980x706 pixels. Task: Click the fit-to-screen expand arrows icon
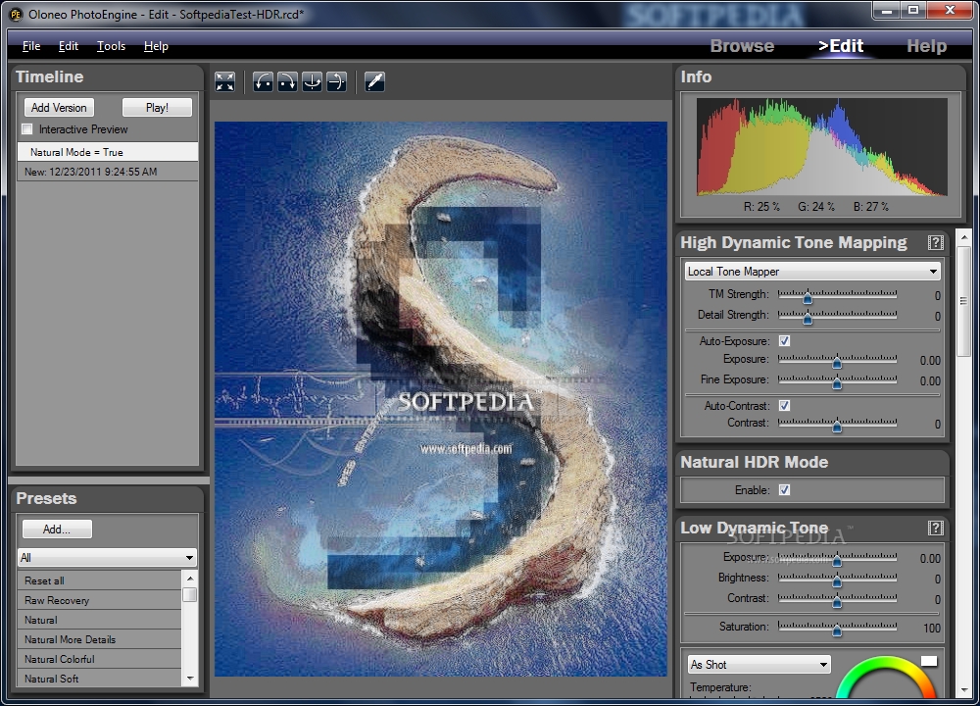[x=224, y=81]
